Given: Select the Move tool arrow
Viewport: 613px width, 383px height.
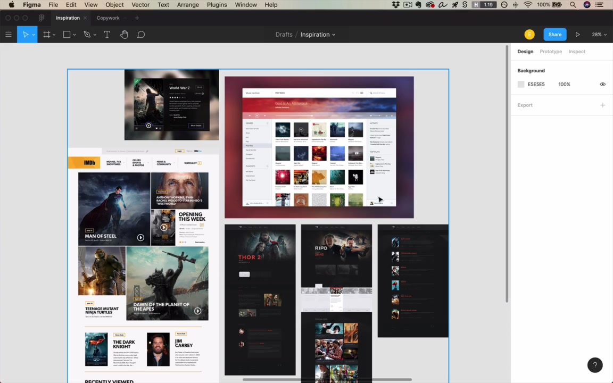Looking at the screenshot, I should click(x=26, y=35).
